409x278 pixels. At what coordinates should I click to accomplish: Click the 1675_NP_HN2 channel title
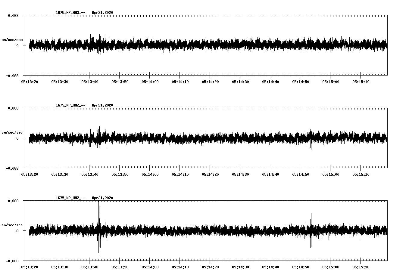point(70,198)
